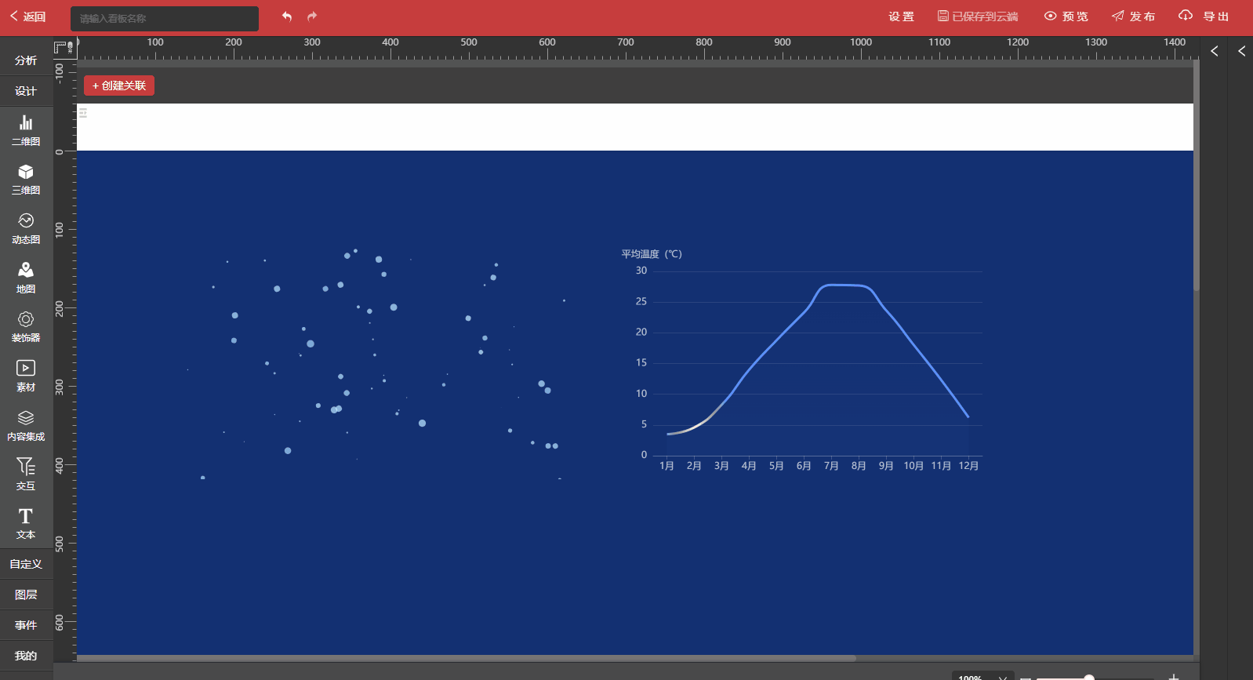Click the 发布 publish button

click(1133, 16)
